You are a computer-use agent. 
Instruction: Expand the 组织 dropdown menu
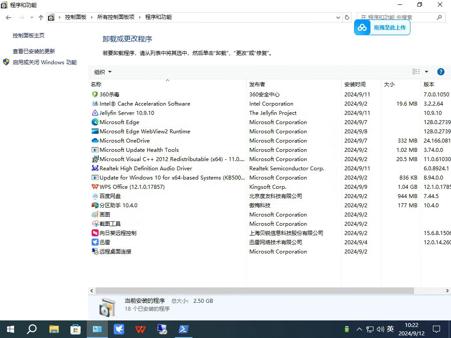click(x=103, y=72)
